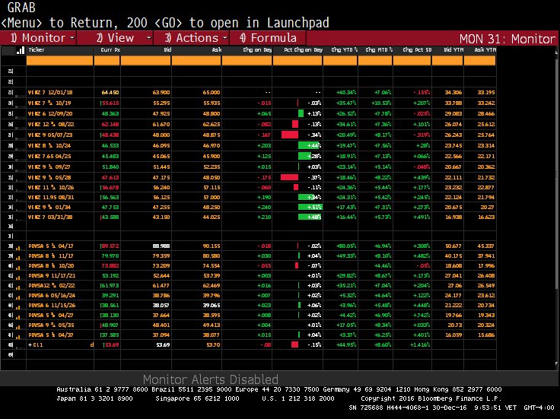This screenshot has height=419, width=560.
Task: Click chart icon beside PDVSA 9 05/35 row
Action: click(18, 325)
